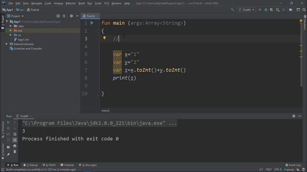
Task: Click the src breadcrumb in navigation bar
Action: click(20, 10)
